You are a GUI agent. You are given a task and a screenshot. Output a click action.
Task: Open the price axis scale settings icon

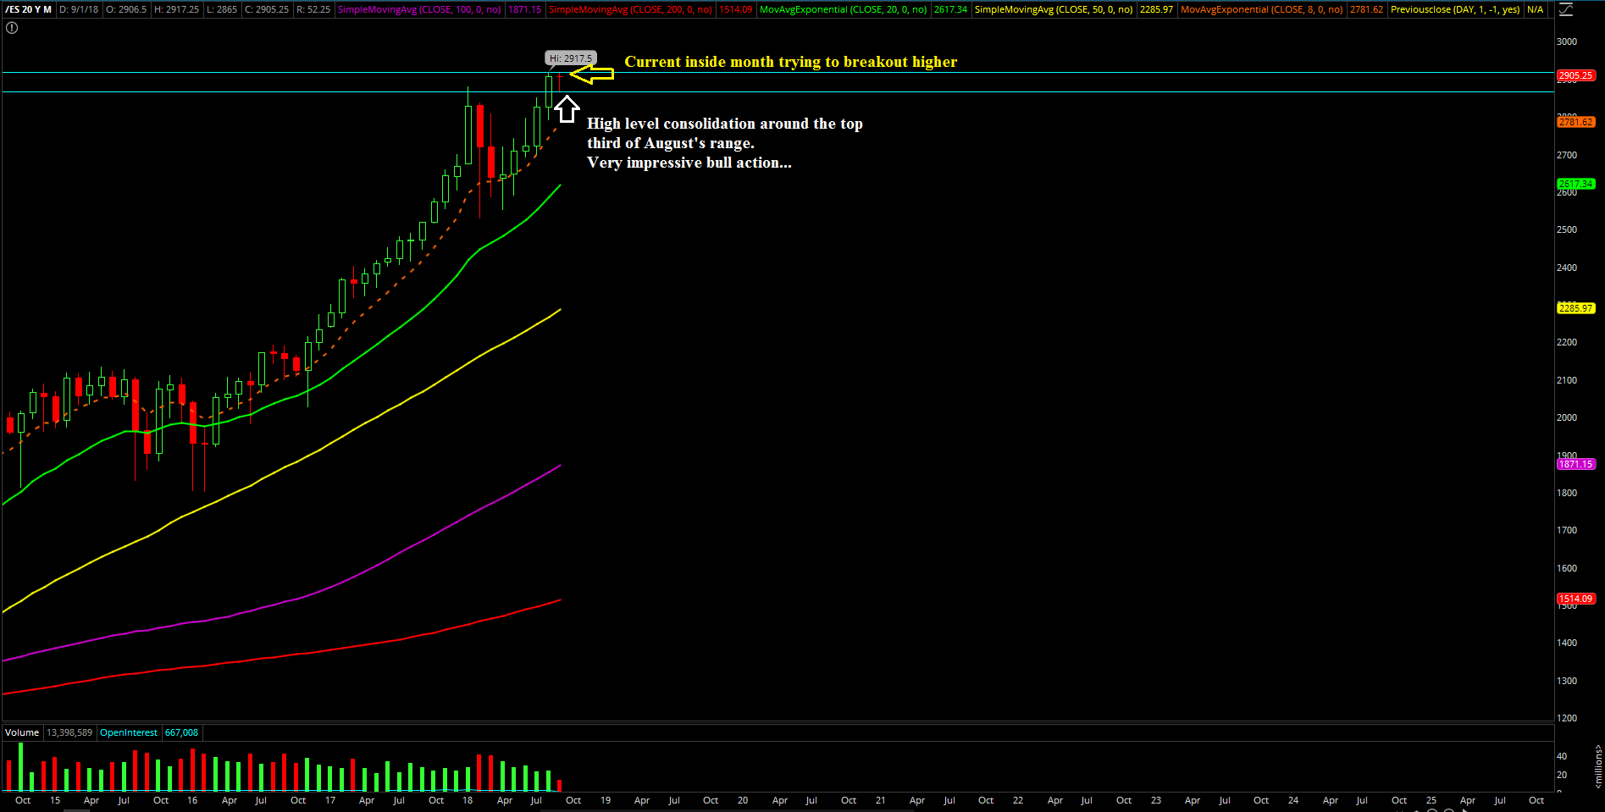point(1565,10)
